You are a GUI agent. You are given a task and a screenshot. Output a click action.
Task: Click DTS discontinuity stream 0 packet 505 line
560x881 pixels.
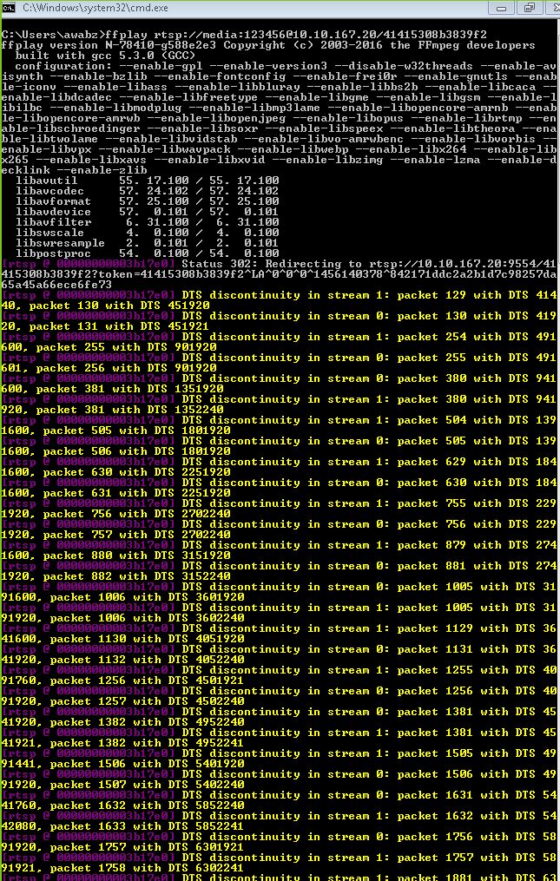279,441
